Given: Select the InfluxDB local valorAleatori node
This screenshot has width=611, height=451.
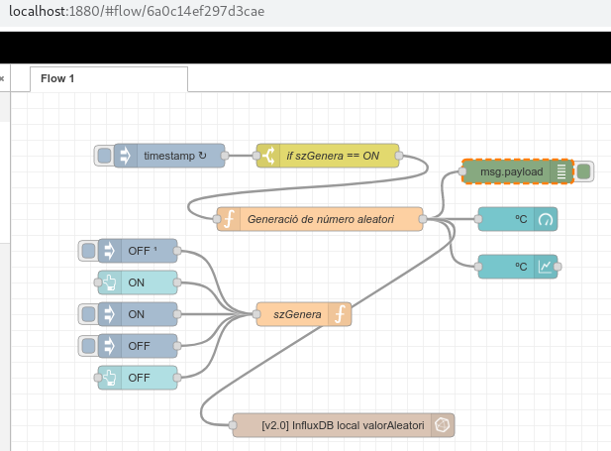Looking at the screenshot, I should point(344,425).
